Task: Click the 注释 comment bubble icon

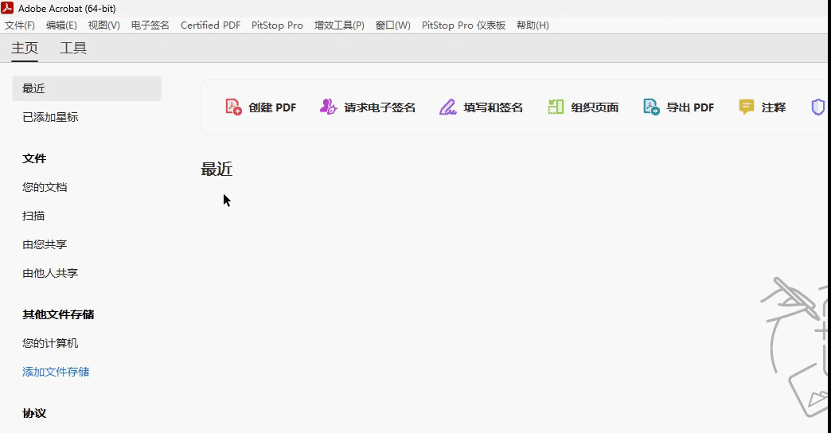Action: point(746,107)
